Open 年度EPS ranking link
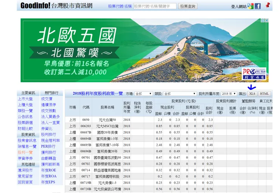Screen dimensions: 280x193 coord(48,182)
